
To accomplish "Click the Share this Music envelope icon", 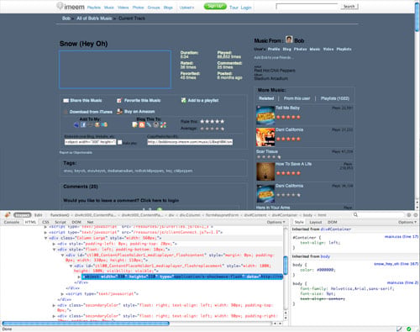I will tap(66, 101).
